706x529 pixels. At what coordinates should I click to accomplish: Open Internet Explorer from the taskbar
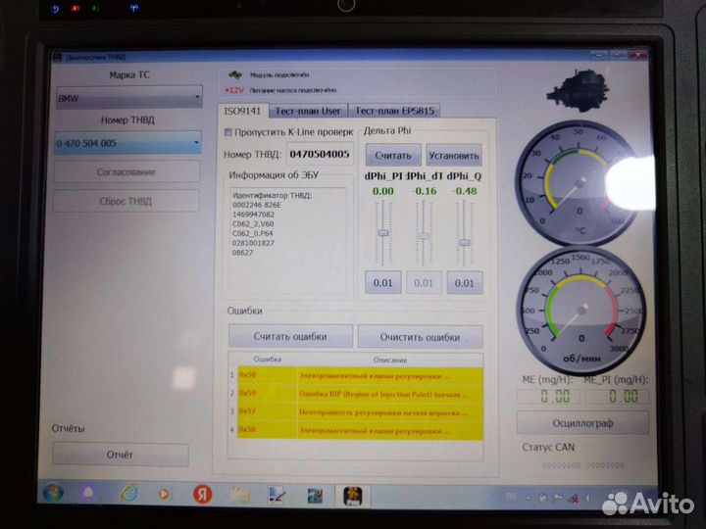point(128,494)
